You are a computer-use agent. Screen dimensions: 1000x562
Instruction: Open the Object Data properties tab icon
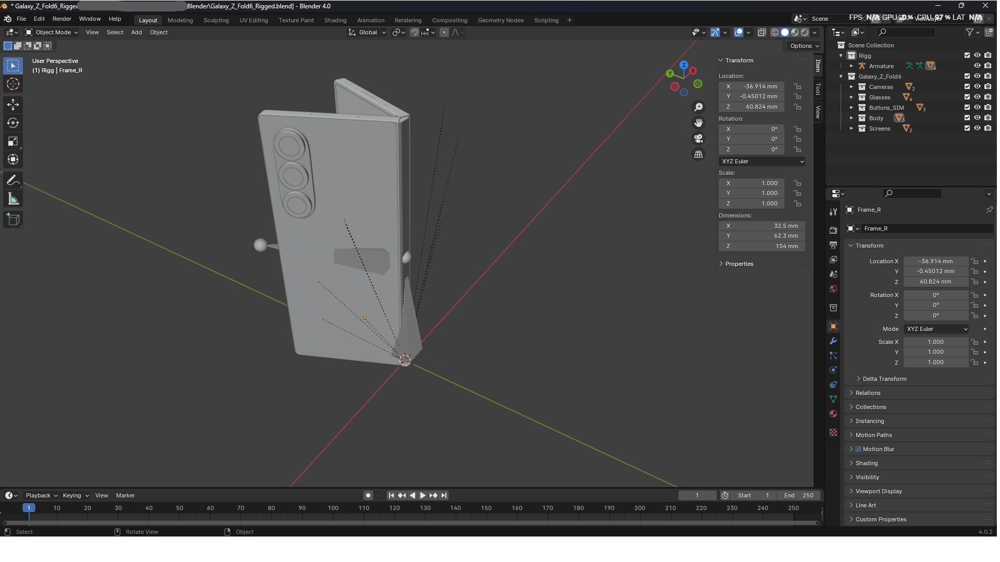833,399
